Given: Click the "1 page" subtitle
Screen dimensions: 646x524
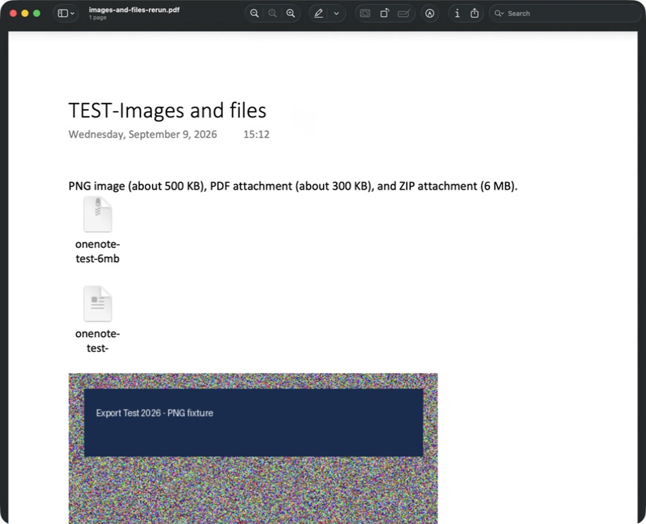Looking at the screenshot, I should 98,17.
